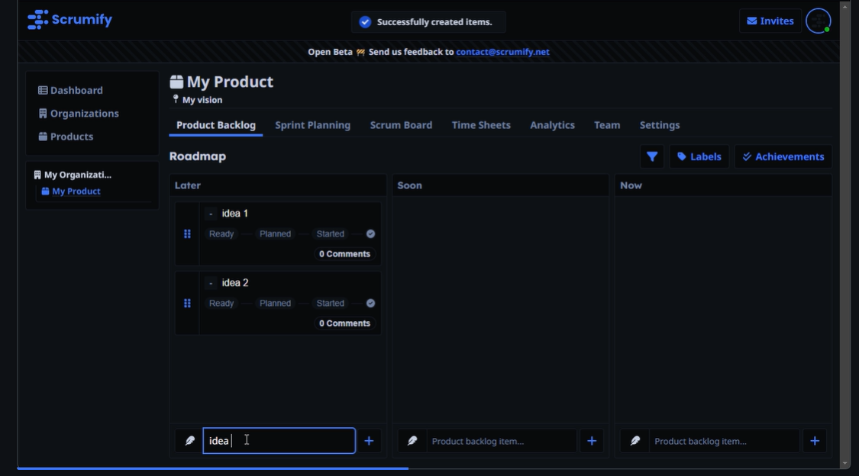
Task: Click the drag handle icon on idea 1 card
Action: (x=187, y=233)
